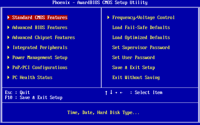The width and height of the screenshot is (200, 125).
Task: Choose Save & Exit Setup option
Action: 133,67
